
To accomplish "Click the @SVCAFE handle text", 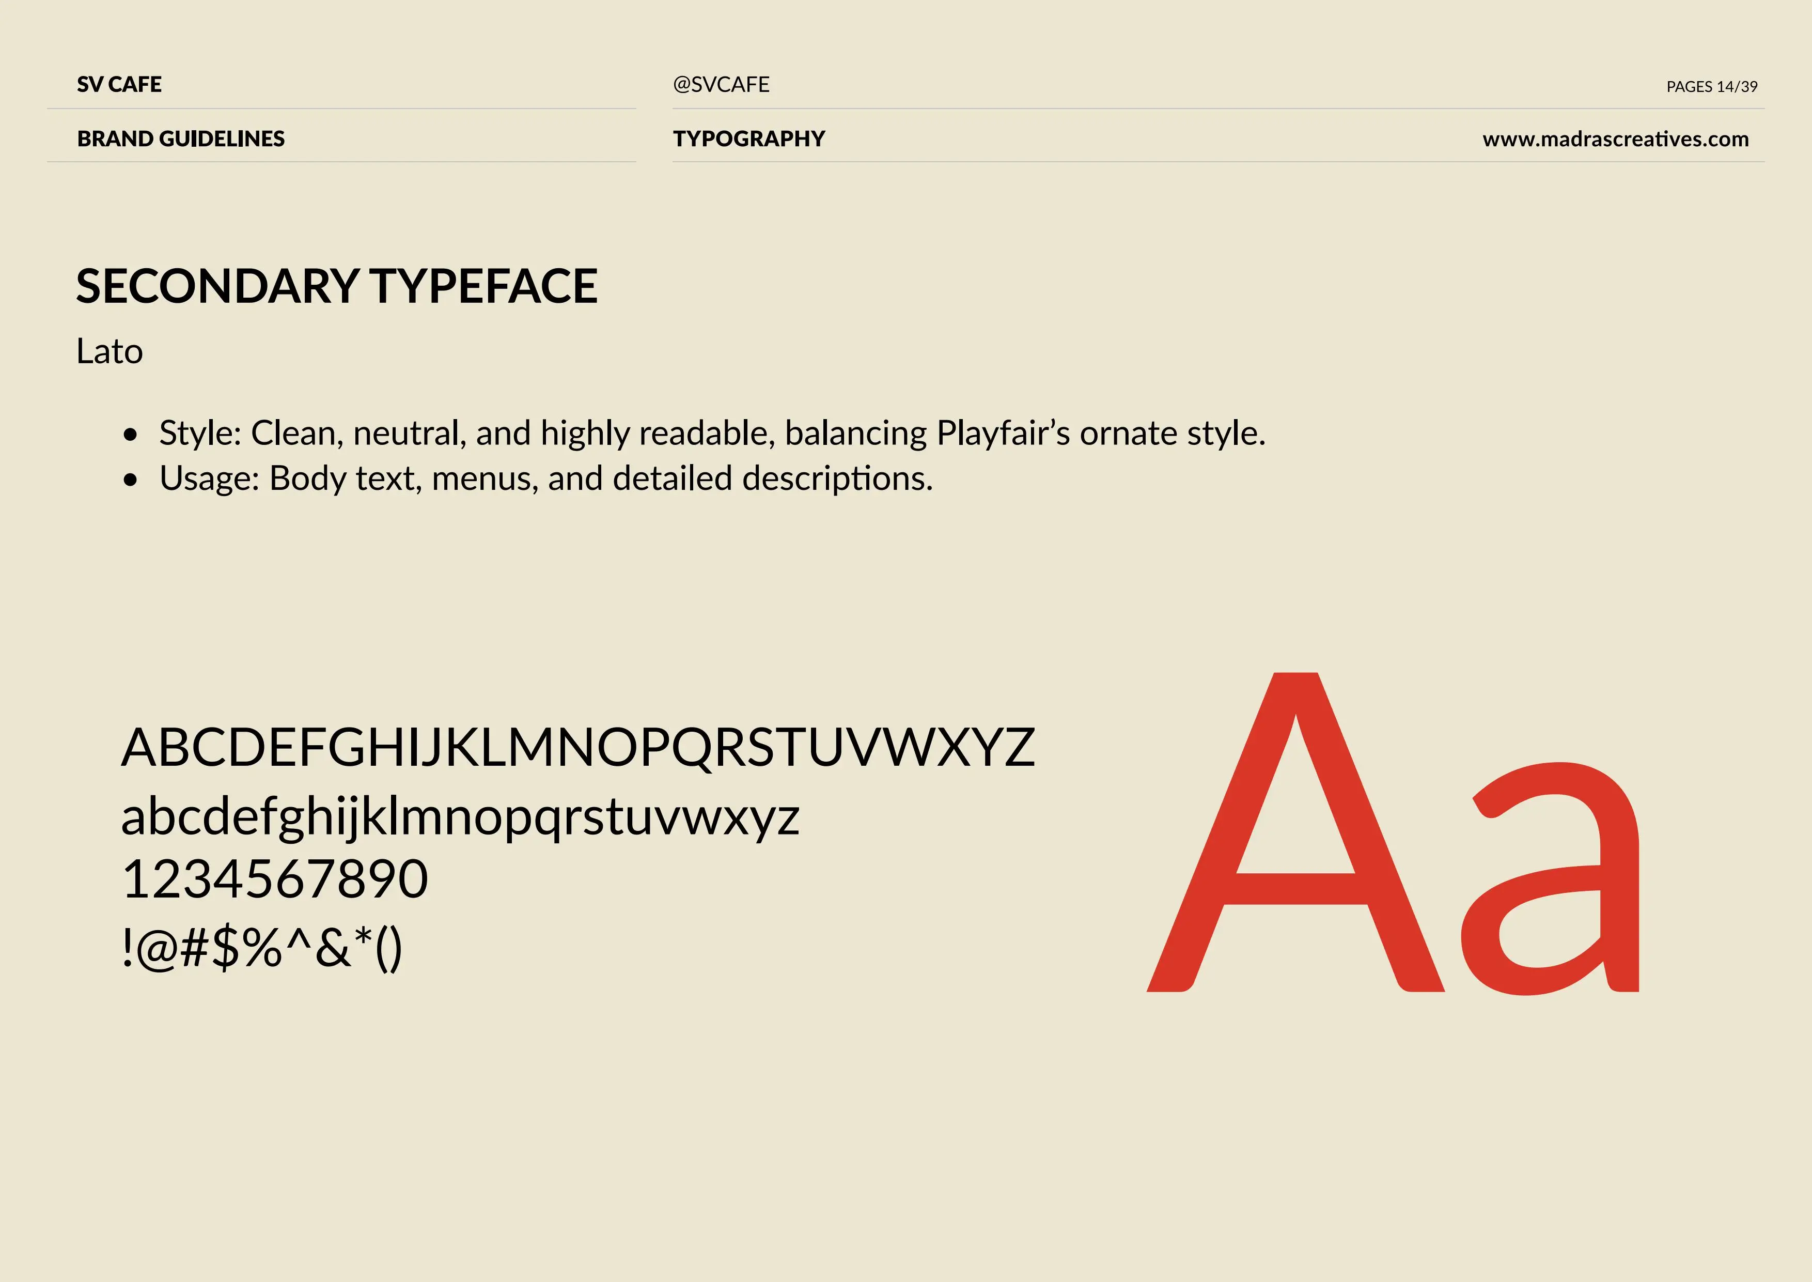I will [x=721, y=84].
